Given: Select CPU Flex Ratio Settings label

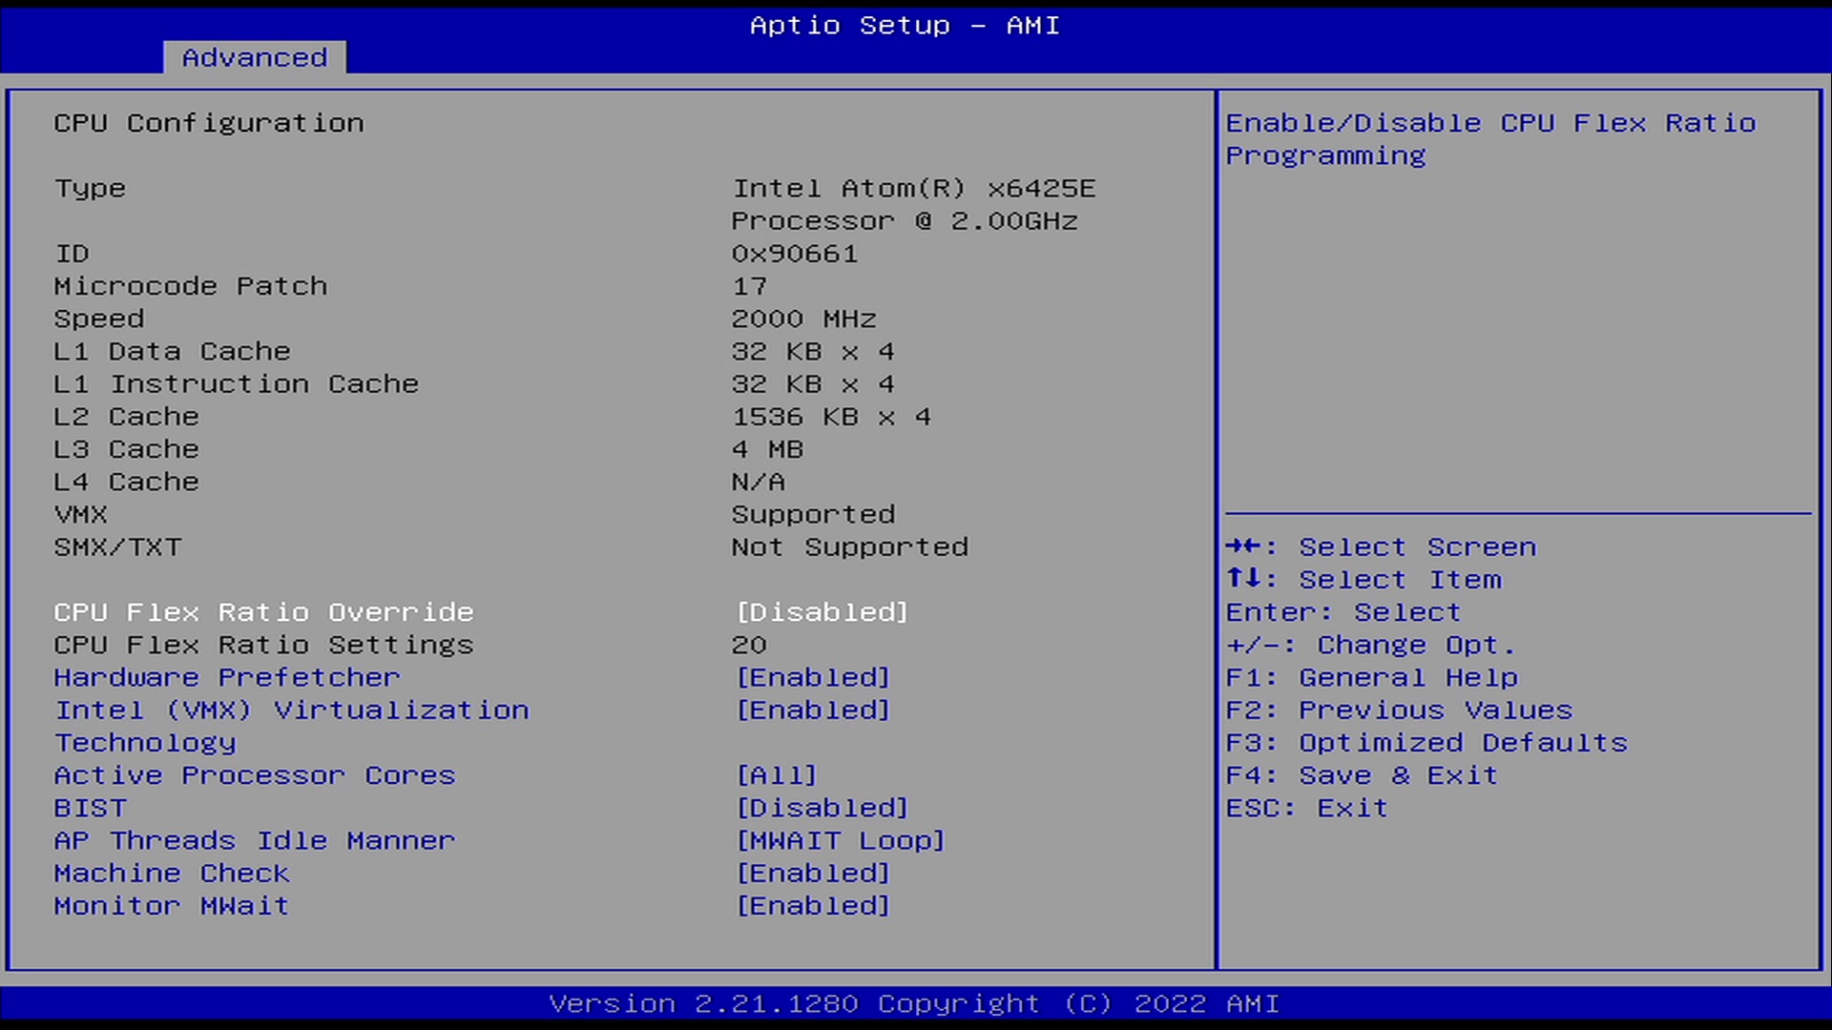Looking at the screenshot, I should pos(263,645).
